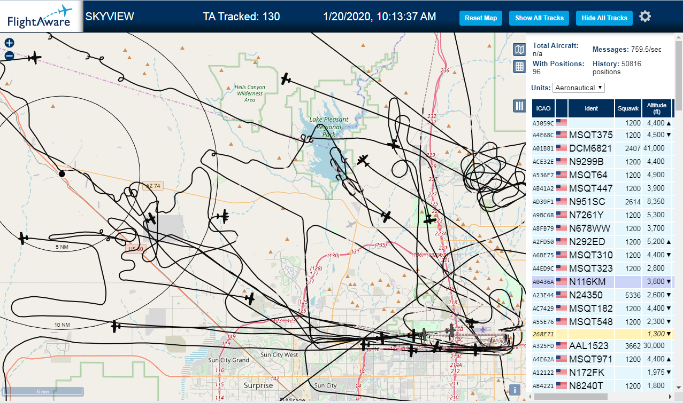Click squawk value 3662
683x403 pixels.
click(x=633, y=346)
